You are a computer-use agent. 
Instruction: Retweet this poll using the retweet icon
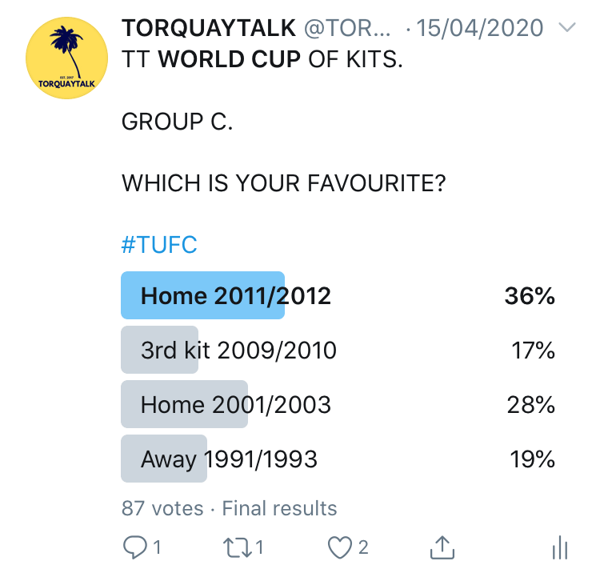click(235, 547)
